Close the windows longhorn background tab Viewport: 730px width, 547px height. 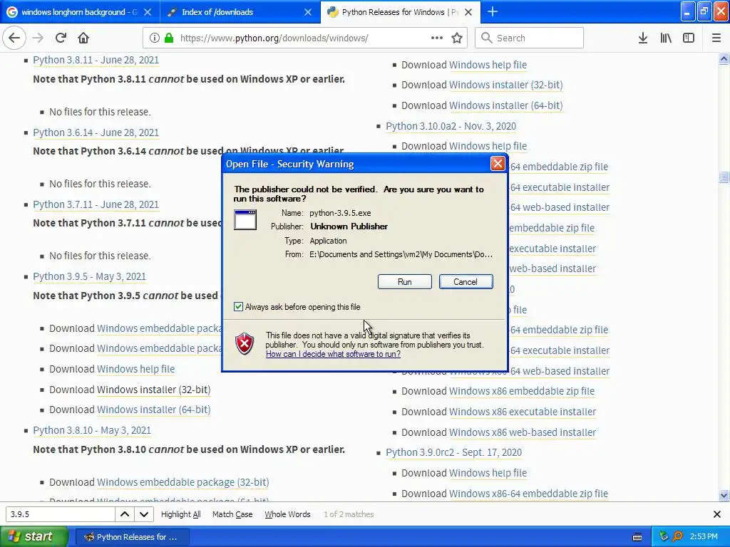(x=147, y=12)
